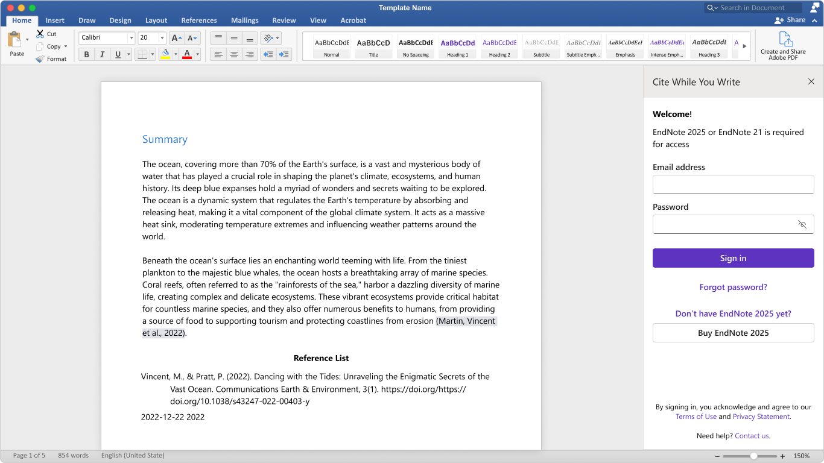The image size is (824, 463).
Task: Switch to the Layout tab
Action: coord(156,20)
